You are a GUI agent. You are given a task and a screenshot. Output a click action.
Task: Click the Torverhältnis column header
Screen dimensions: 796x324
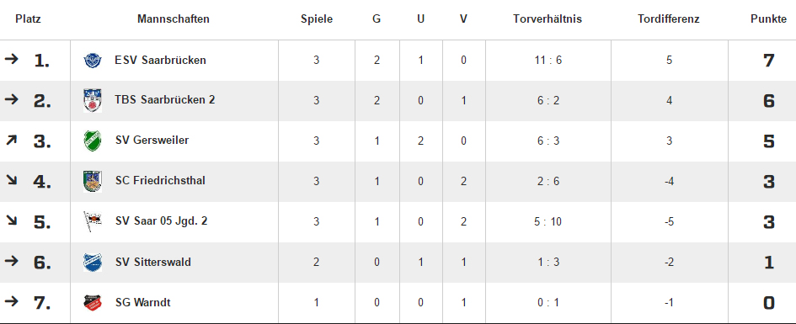tap(548, 19)
